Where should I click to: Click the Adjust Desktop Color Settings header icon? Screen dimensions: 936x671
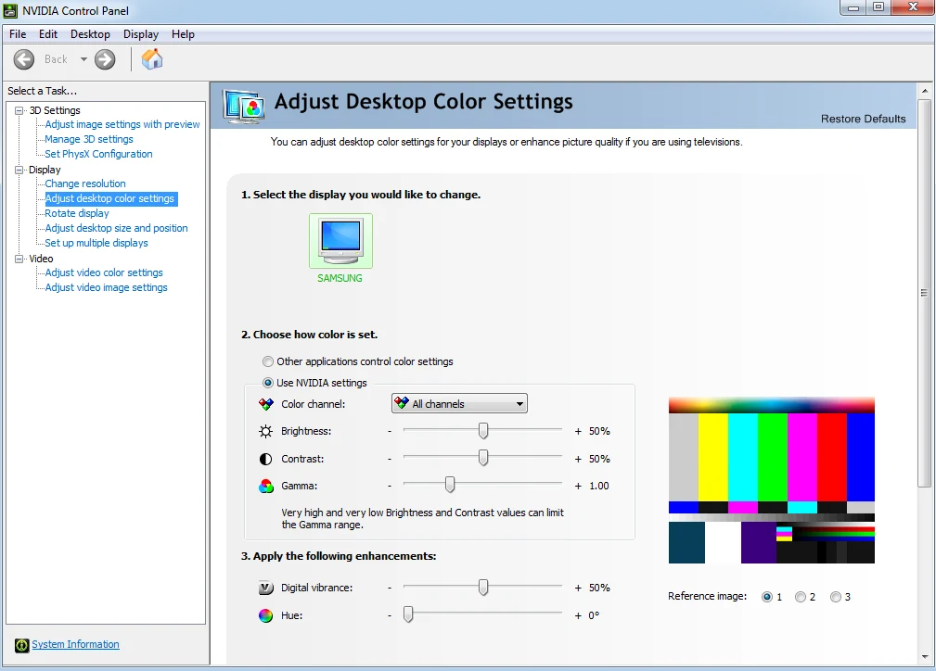(x=244, y=107)
